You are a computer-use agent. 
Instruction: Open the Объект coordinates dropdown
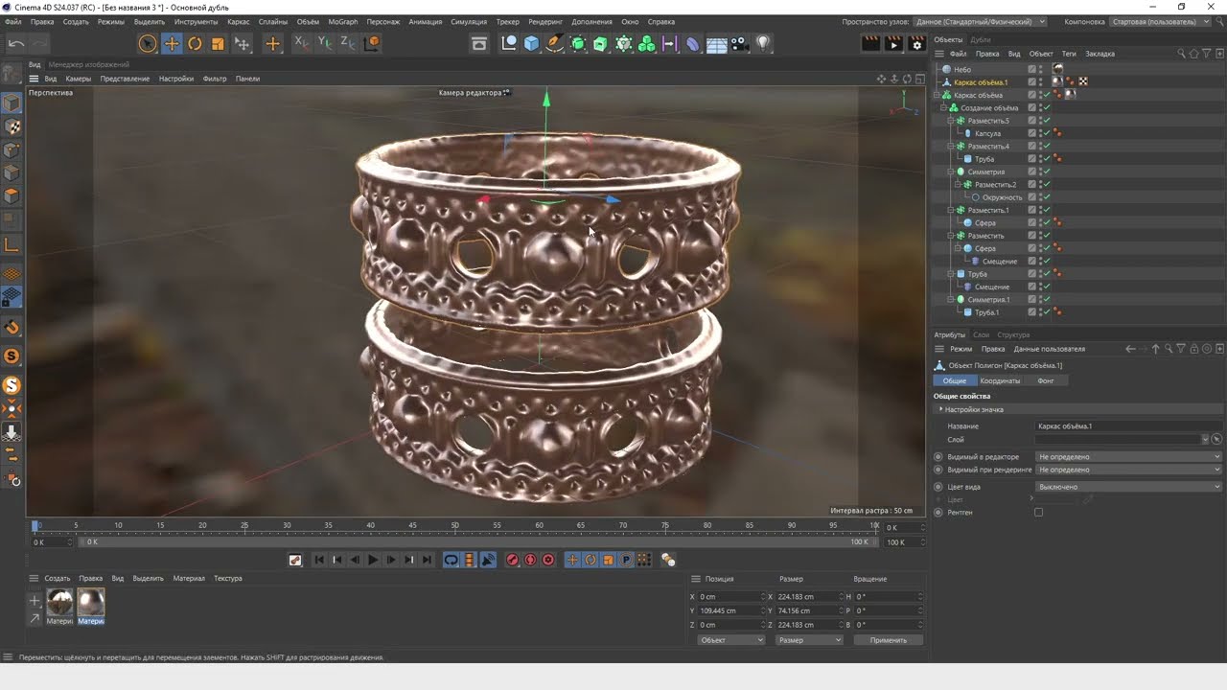coord(730,640)
